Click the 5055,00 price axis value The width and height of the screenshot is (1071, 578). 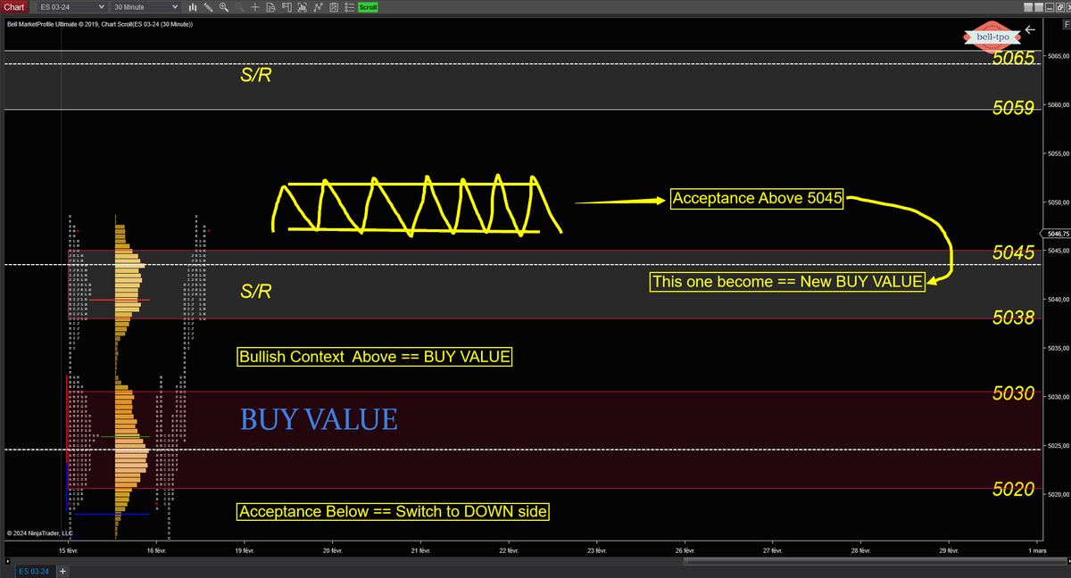1058,153
